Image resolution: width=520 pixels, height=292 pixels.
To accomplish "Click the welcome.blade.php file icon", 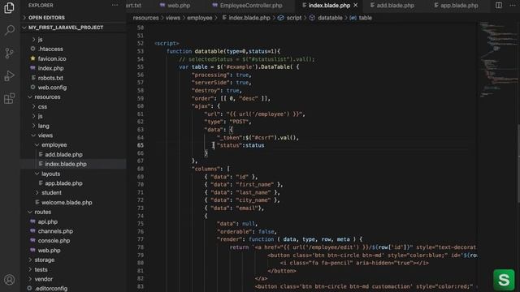I will click(37, 202).
